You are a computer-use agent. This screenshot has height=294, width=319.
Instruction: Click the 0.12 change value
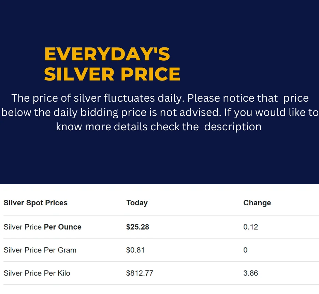[x=251, y=227]
